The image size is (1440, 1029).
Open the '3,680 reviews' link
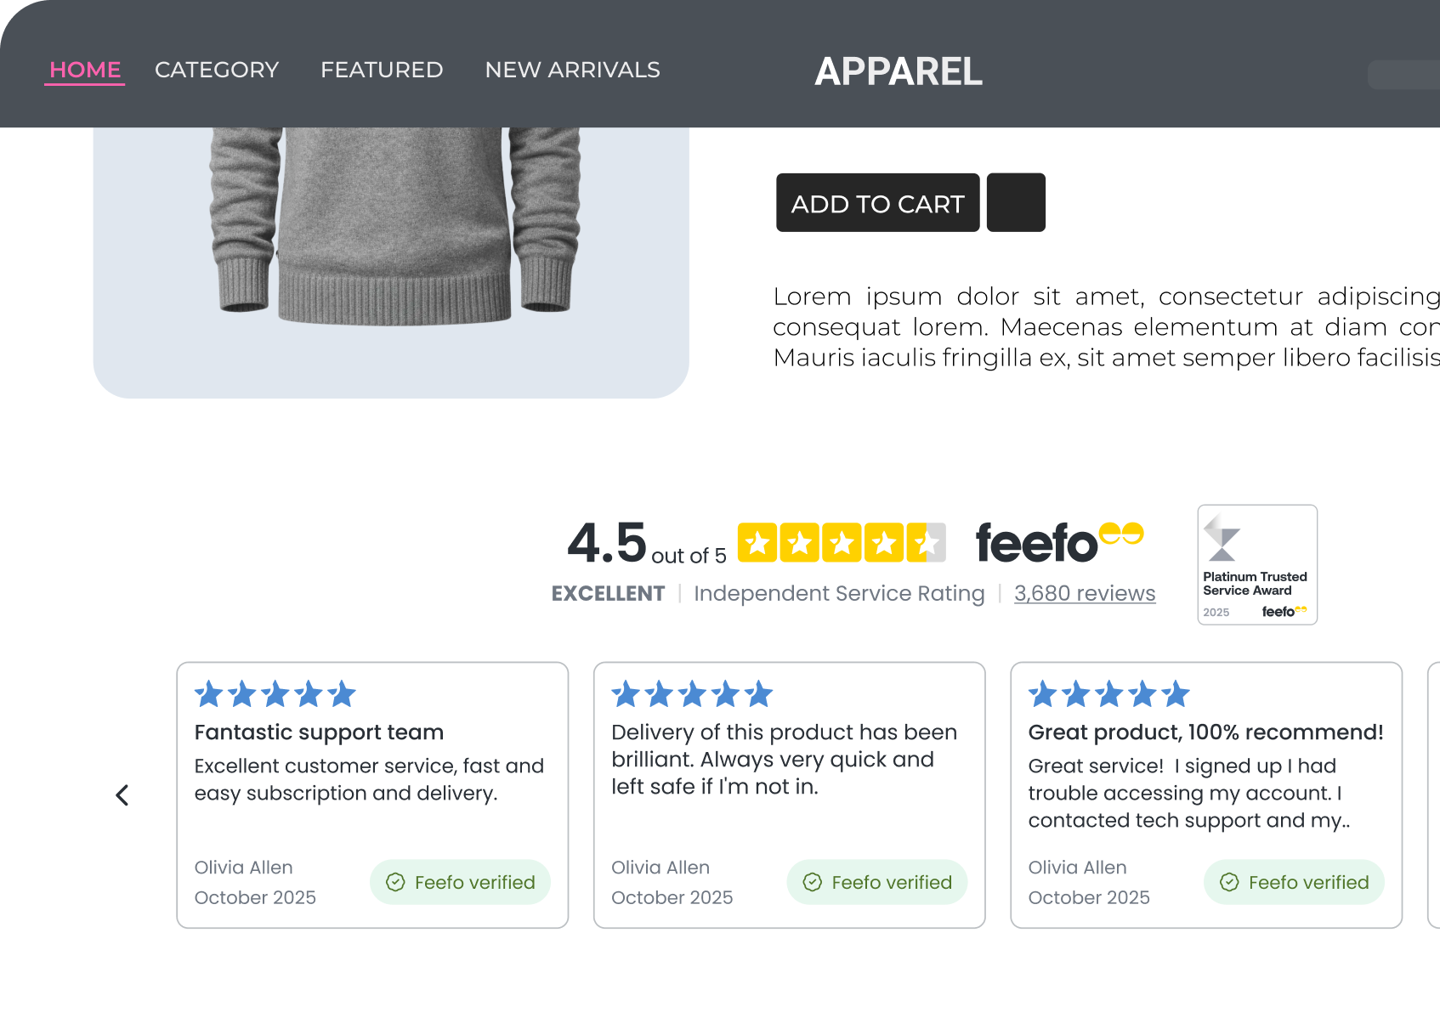[1085, 593]
